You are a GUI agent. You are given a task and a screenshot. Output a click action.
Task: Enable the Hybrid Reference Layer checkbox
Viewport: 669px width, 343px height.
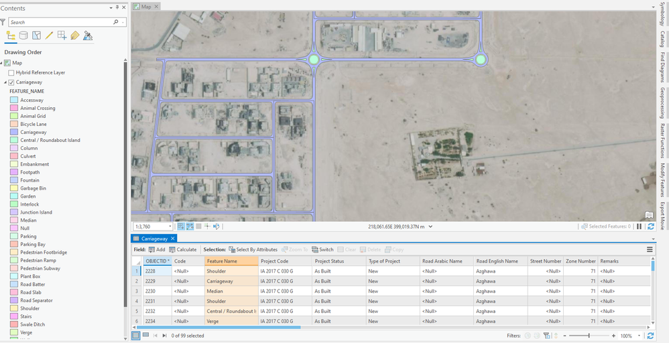tap(11, 73)
